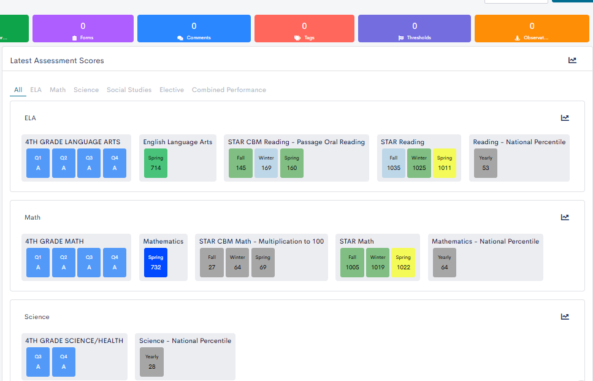Select Q3 grade in 4TH GRADE LANGUAGE ARTS
Screen dimensions: 593x381
[x=89, y=163]
